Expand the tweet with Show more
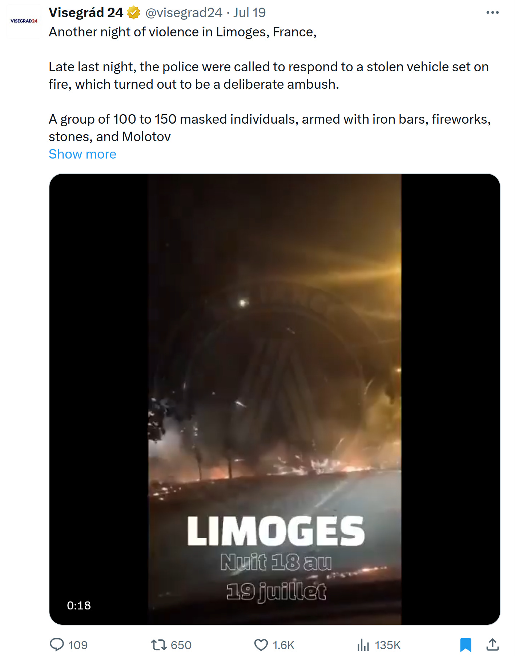The height and width of the screenshot is (656, 515). tap(83, 154)
